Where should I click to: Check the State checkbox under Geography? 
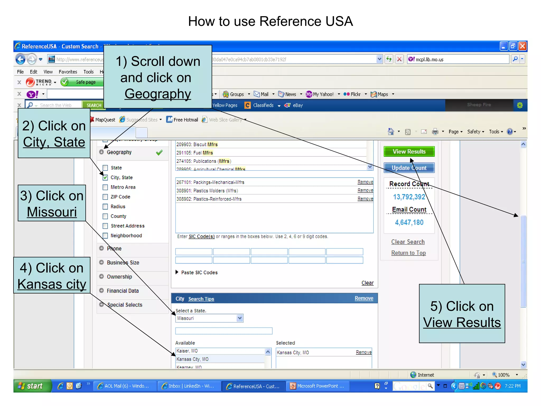point(105,168)
